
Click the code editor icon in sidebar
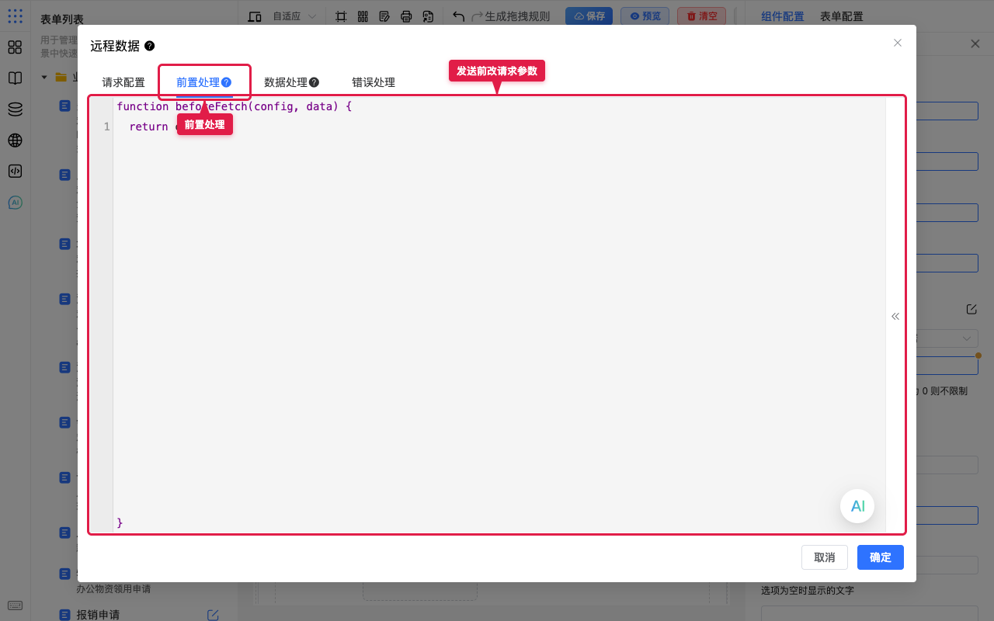coord(15,172)
